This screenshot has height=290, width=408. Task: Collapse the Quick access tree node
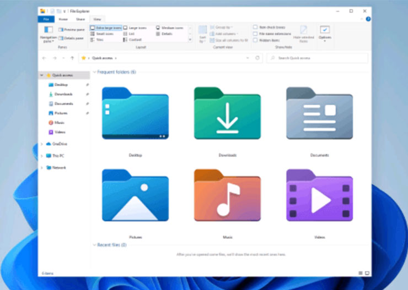click(x=42, y=75)
